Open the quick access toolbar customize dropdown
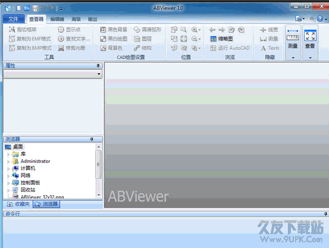This screenshot has height=248, width=329. point(61,9)
